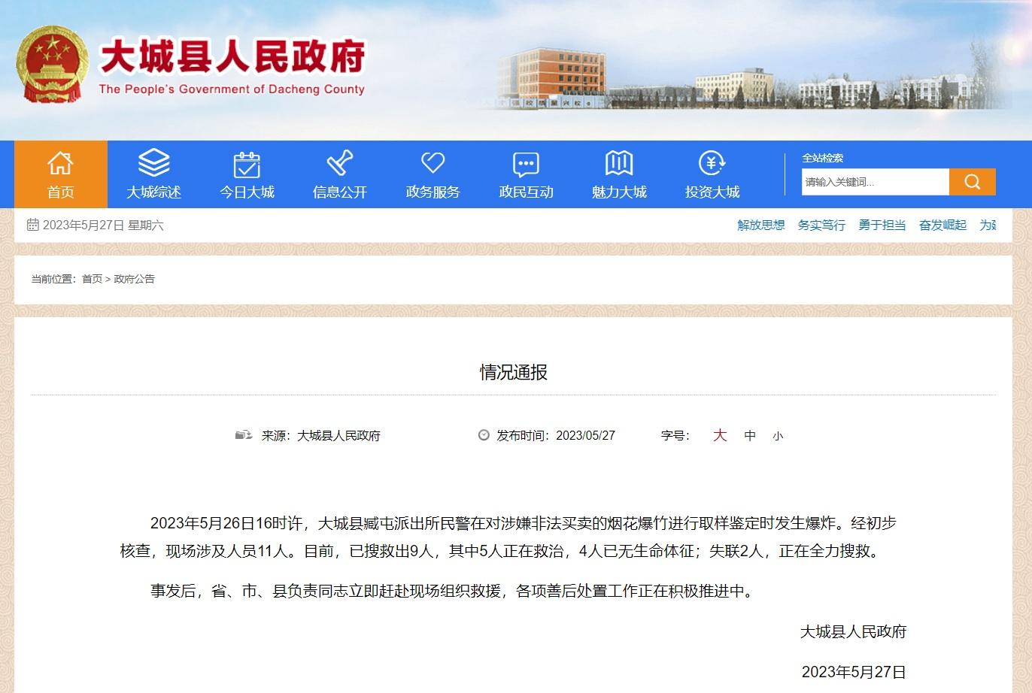The image size is (1032, 693).
Task: Set font size to 小
Action: pos(778,436)
